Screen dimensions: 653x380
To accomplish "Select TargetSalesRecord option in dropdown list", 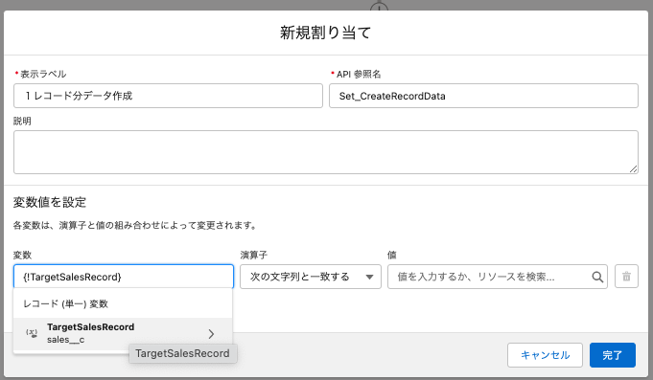I will [x=123, y=333].
